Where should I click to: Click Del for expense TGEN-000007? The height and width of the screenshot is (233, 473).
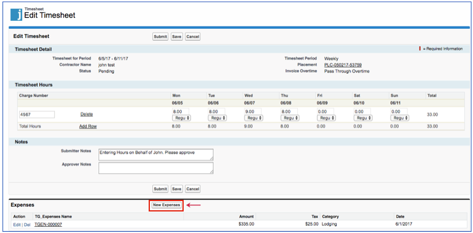coord(27,224)
